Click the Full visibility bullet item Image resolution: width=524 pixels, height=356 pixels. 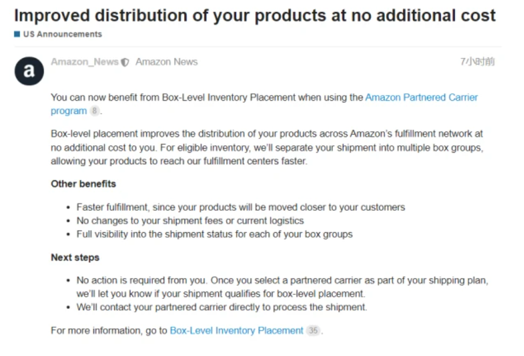pyautogui.click(x=215, y=234)
